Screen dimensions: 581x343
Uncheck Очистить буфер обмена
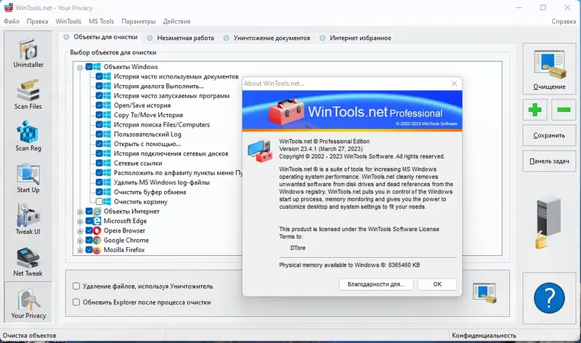(x=99, y=192)
